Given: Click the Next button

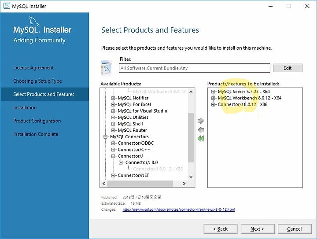Looking at the screenshot, I should (258, 229).
